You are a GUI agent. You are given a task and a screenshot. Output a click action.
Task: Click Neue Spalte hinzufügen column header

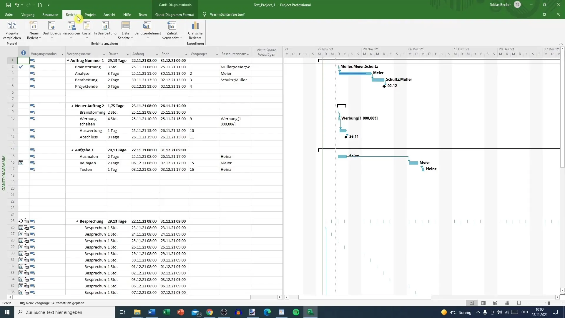tap(267, 52)
